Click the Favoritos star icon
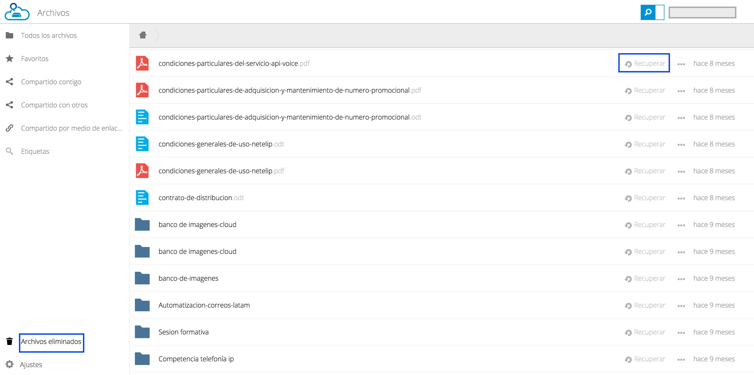 coord(9,58)
